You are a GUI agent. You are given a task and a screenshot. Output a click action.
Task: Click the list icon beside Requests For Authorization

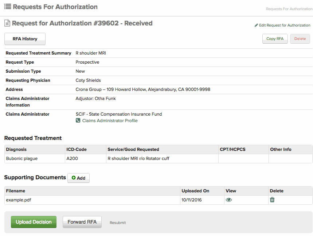(7, 7)
